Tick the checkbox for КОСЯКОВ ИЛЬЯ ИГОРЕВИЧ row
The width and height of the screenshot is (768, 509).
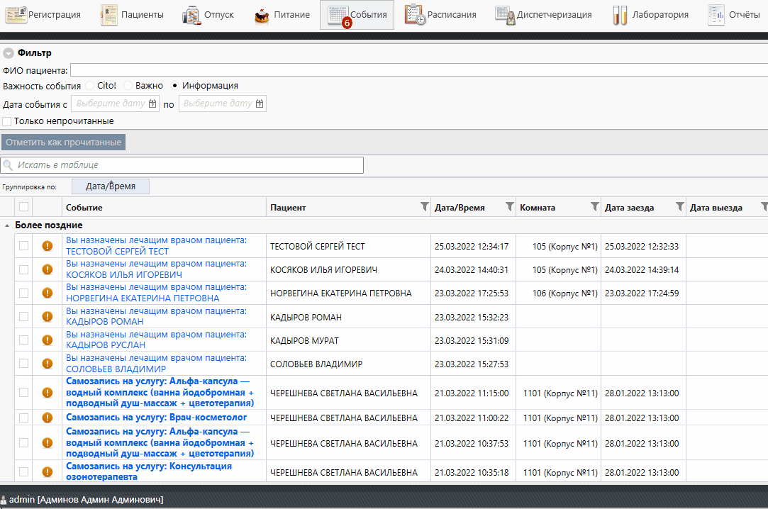click(x=24, y=269)
